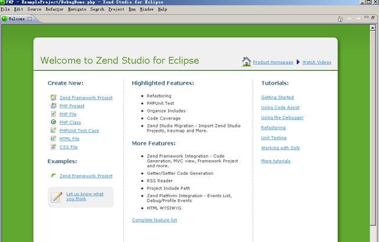Open the Unit Testing tutorial
This screenshot has height=242, width=379.
[274, 138]
